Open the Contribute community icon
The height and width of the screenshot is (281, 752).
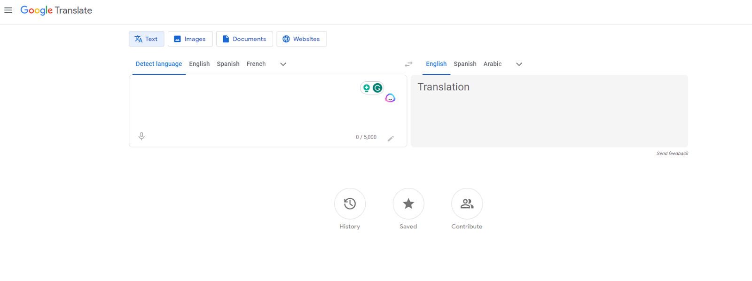pos(467,203)
